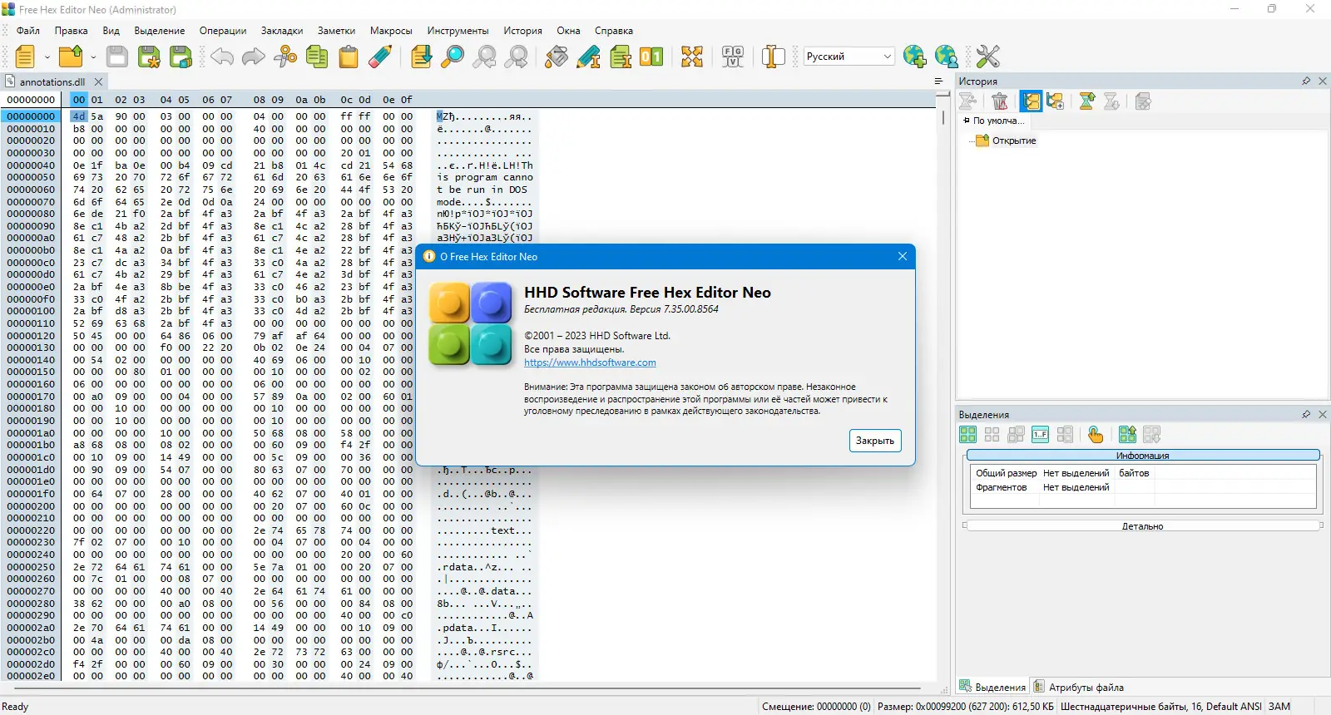This screenshot has height=715, width=1331.
Task: Click the blue magnifier Find icon
Action: tap(453, 57)
